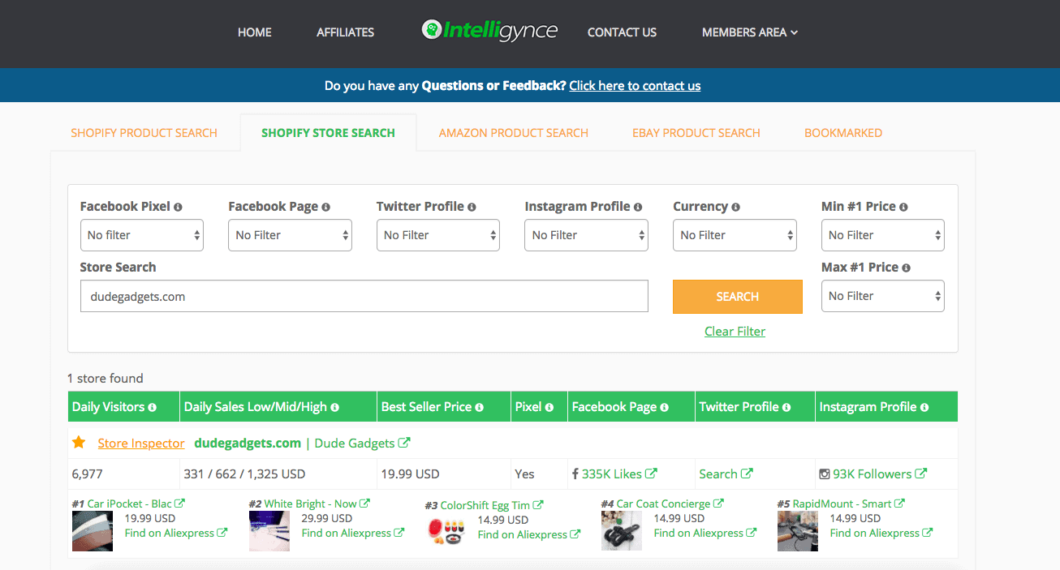1060x570 pixels.
Task: Click the RapidMount product thumbnail
Action: (x=798, y=531)
